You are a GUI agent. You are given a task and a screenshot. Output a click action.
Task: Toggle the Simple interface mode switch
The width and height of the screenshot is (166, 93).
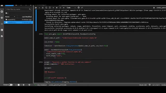point(10,85)
